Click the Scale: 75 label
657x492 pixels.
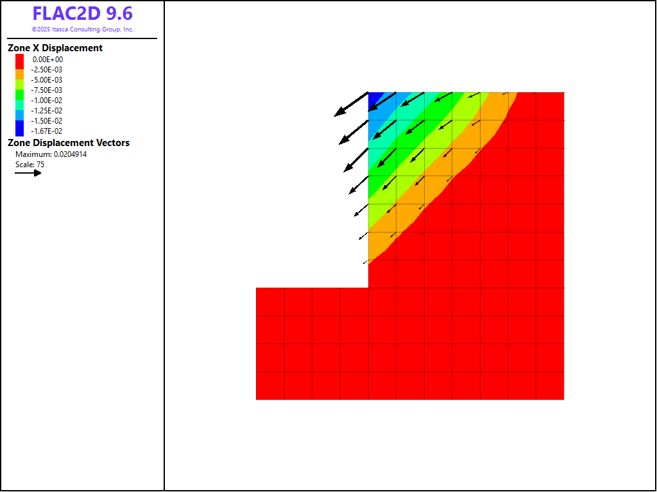[30, 165]
